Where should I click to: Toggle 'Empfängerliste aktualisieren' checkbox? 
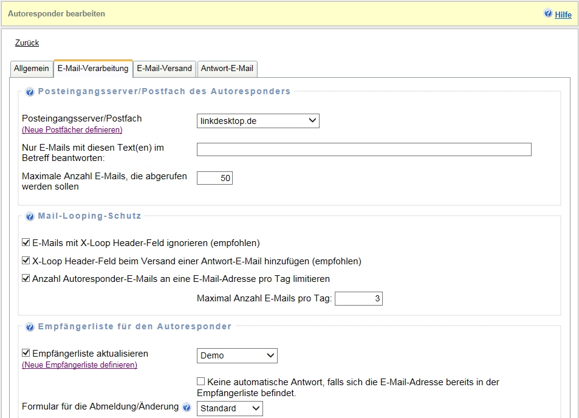[x=26, y=354]
